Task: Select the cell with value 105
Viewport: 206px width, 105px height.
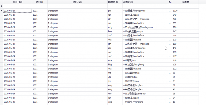Action: [x=185, y=65]
